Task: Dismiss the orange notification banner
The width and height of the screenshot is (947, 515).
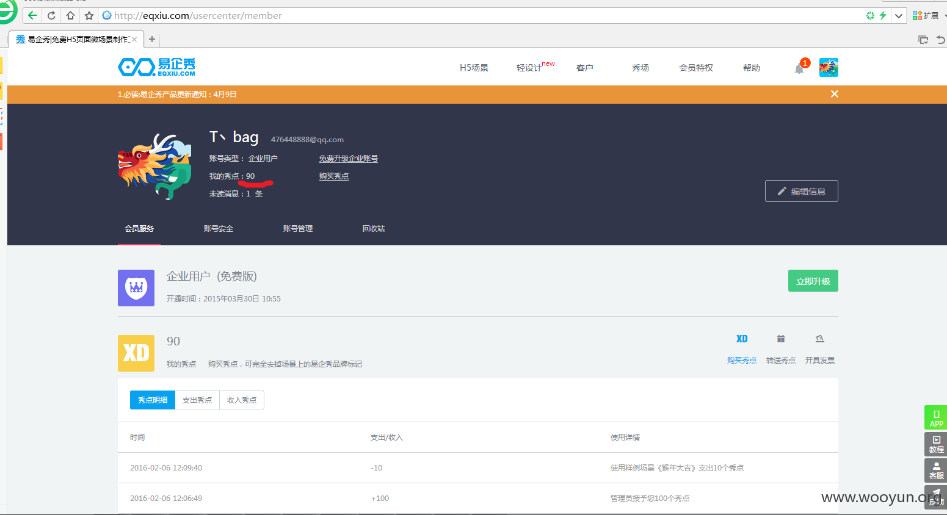Action: pos(834,94)
